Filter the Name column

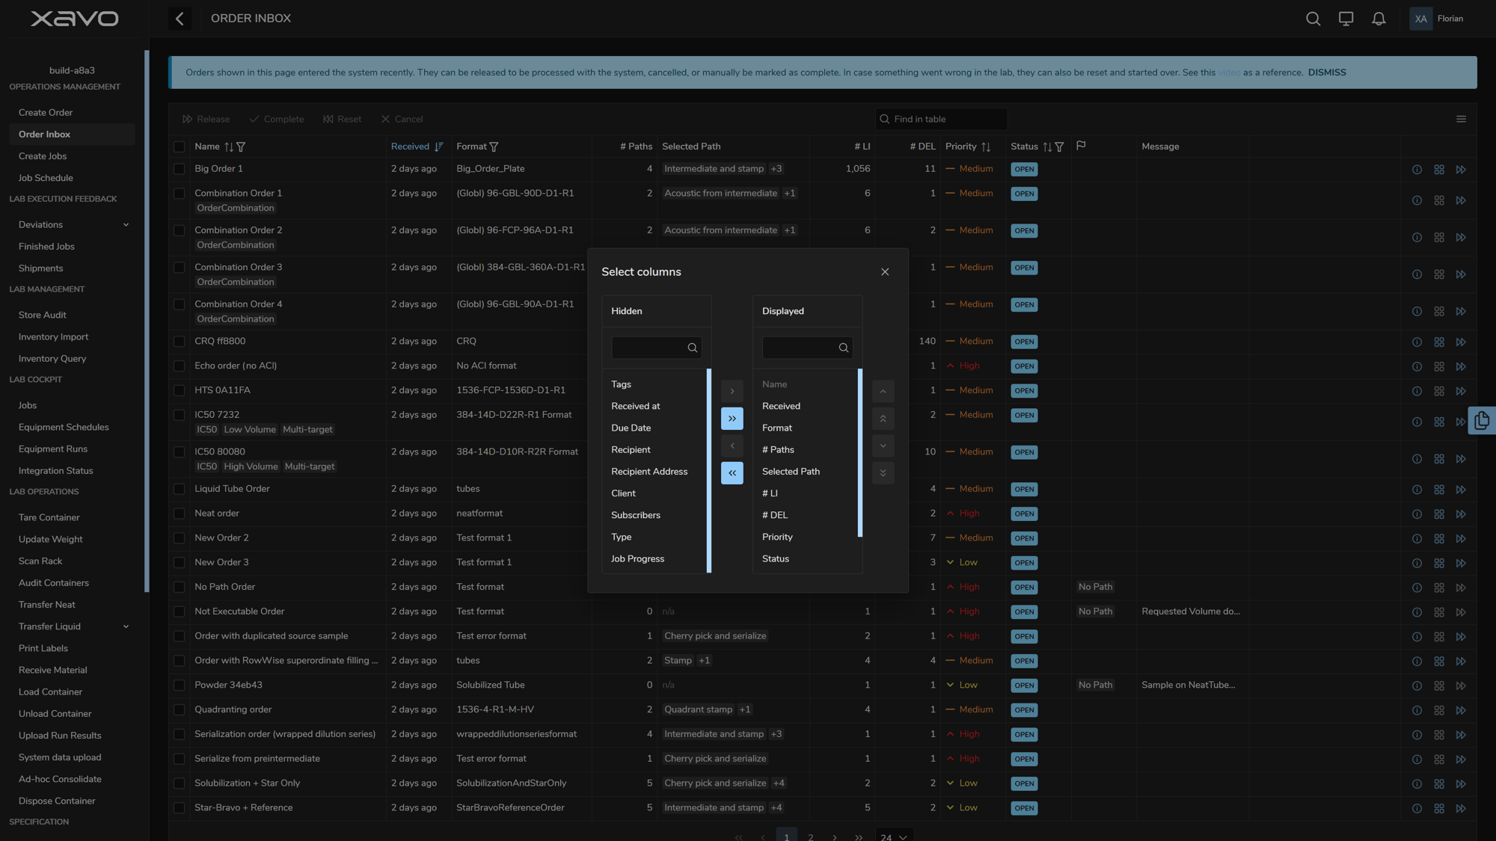pyautogui.click(x=241, y=147)
